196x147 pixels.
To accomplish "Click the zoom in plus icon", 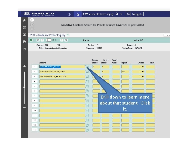I will click(x=24, y=66).
